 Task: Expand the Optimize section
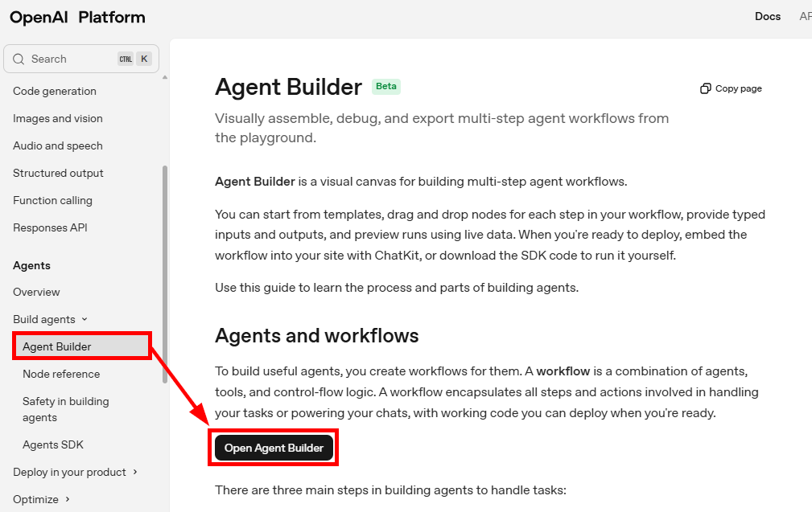(x=41, y=500)
